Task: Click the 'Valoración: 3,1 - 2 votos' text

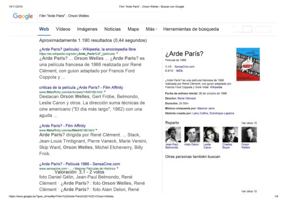Action: coord(79,172)
